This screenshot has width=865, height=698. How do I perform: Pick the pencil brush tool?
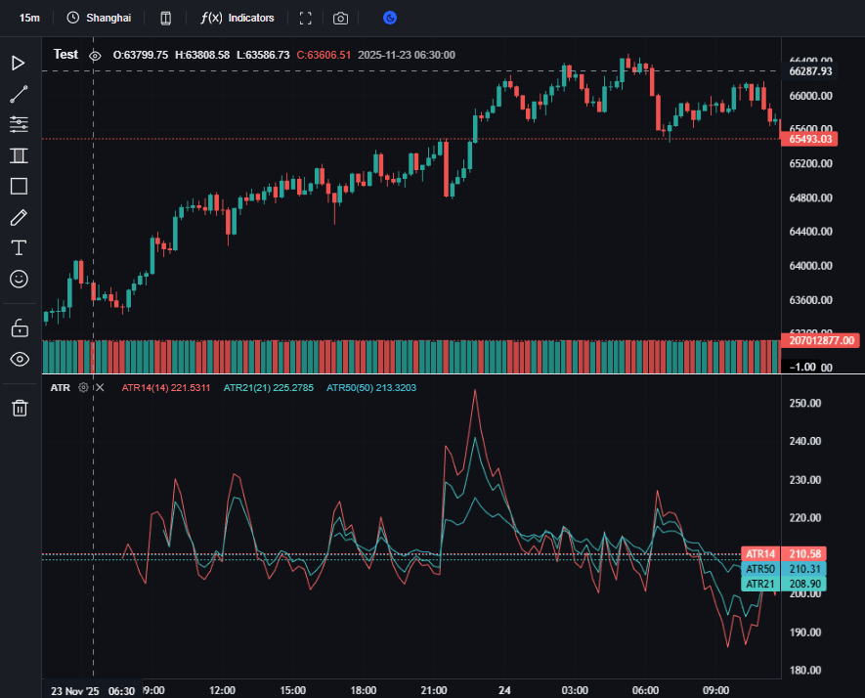click(x=19, y=217)
